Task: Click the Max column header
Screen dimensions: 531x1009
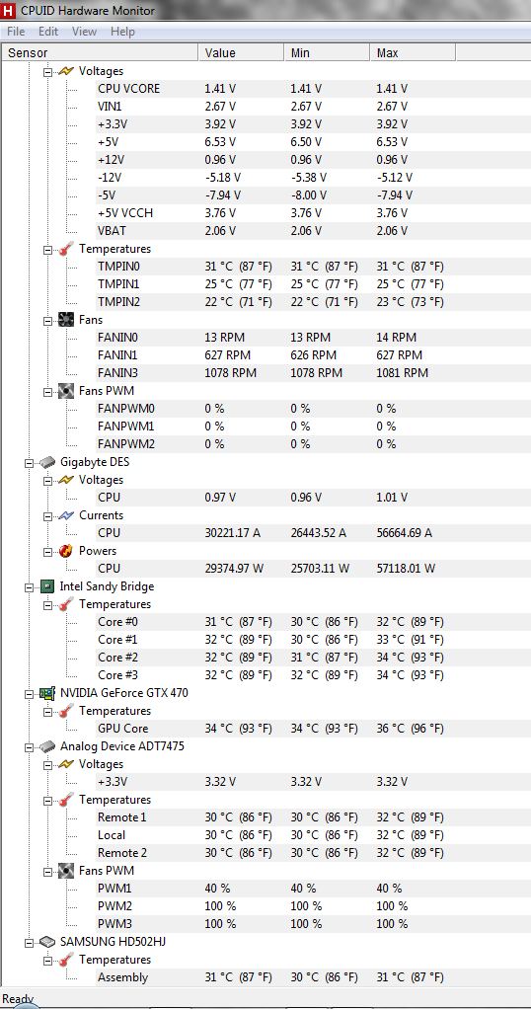Action: point(413,52)
